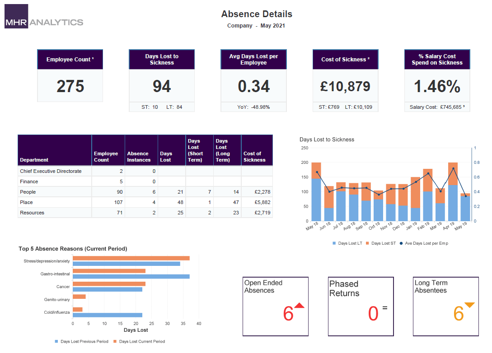The image size is (492, 353).
Task: Click the red up arrow beside Open Ended Absences
Action: [299, 306]
